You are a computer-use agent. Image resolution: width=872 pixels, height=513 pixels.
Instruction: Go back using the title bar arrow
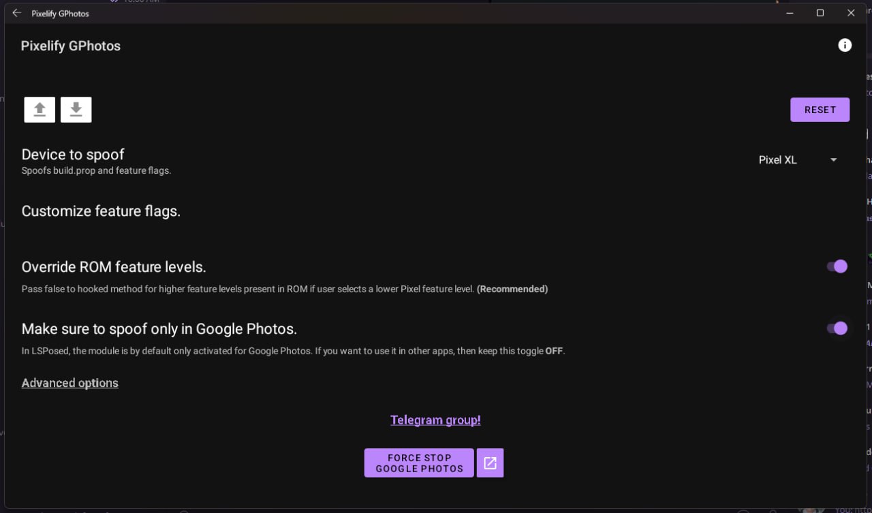click(17, 13)
